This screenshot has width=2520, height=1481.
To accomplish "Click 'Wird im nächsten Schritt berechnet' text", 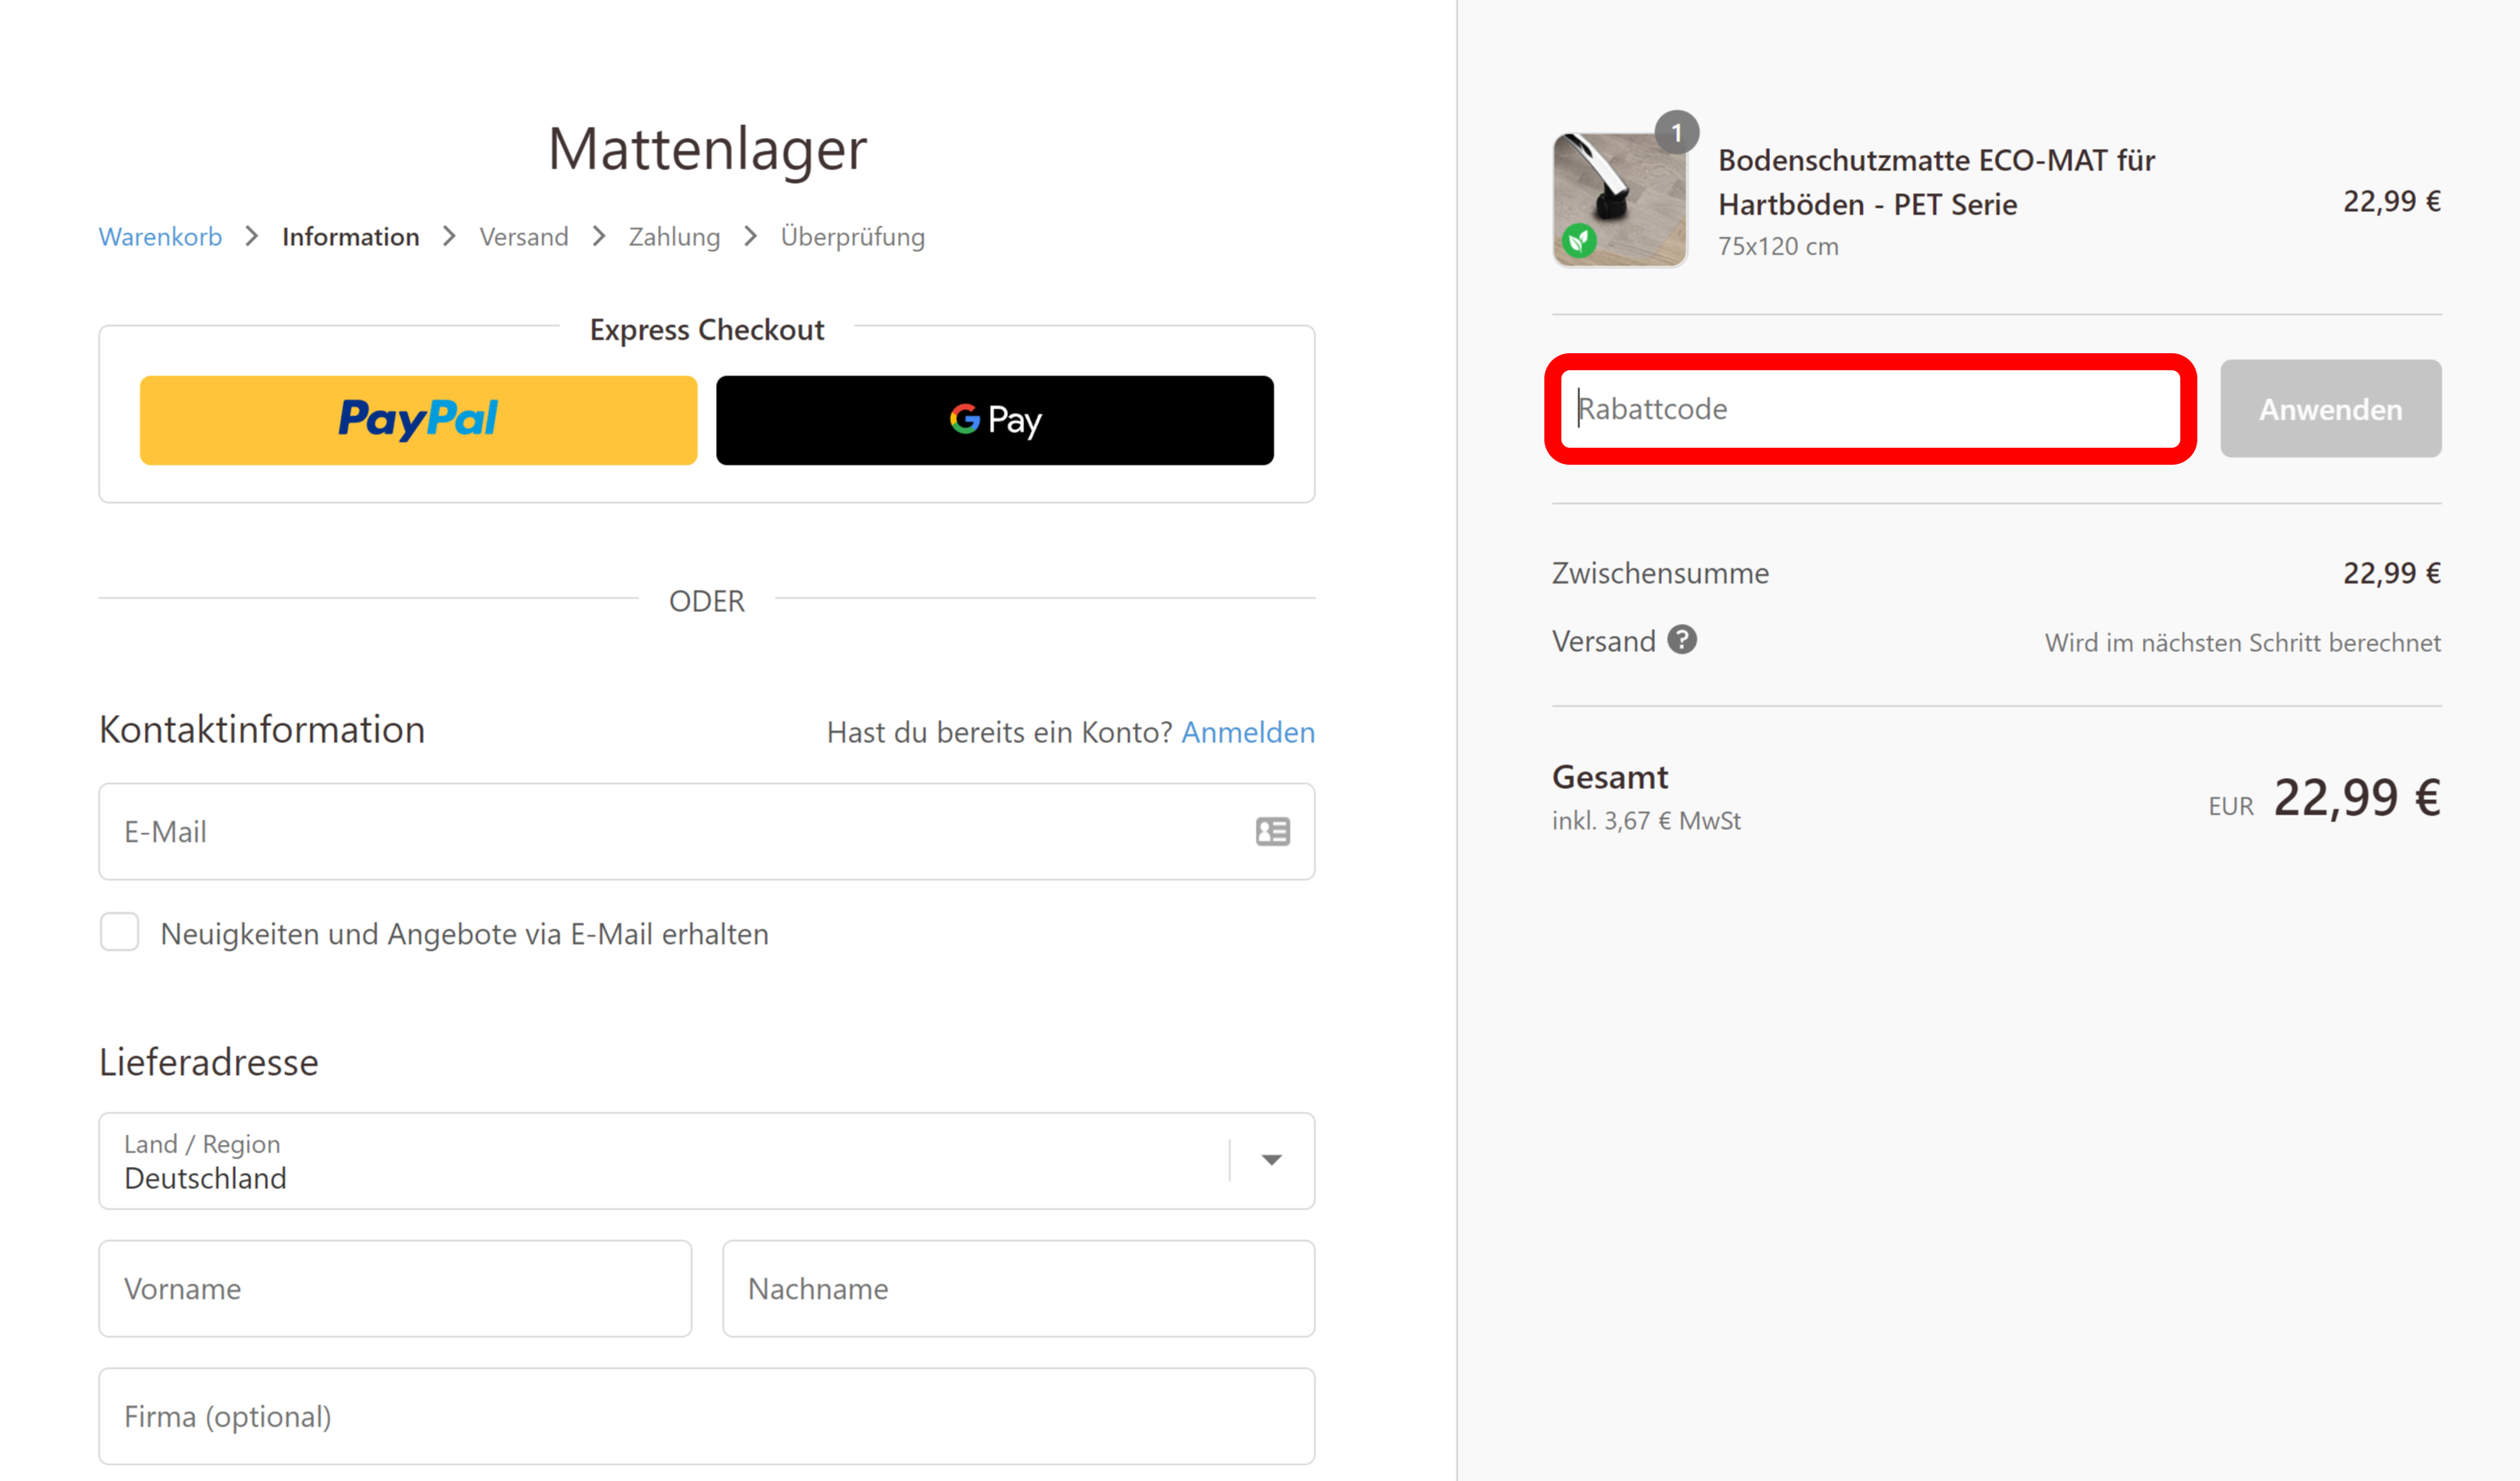I will point(2242,642).
